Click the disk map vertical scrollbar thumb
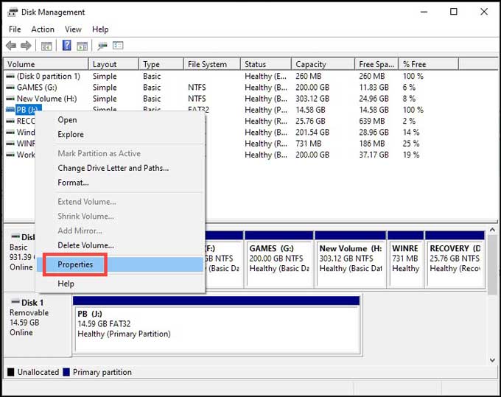Image resolution: width=501 pixels, height=397 pixels. coord(492,264)
